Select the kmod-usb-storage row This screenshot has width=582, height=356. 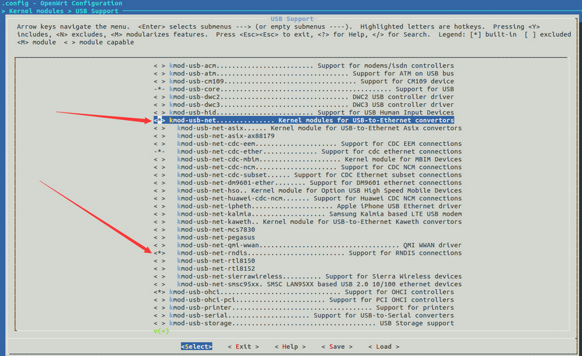coord(304,323)
